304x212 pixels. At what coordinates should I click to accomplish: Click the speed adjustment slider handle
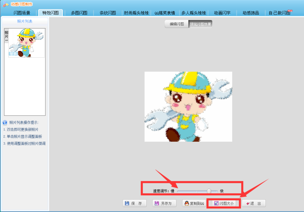tap(209, 191)
